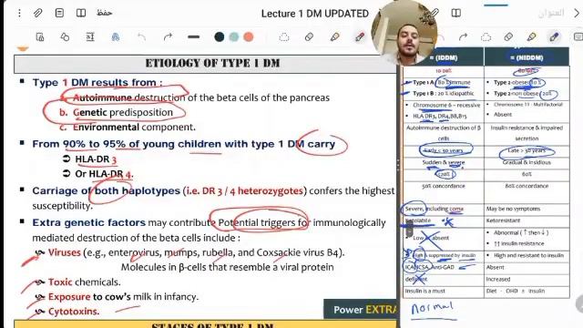The width and height of the screenshot is (583, 328).
Task: Tap the page lock icon in left toolbar
Action: pos(40,37)
